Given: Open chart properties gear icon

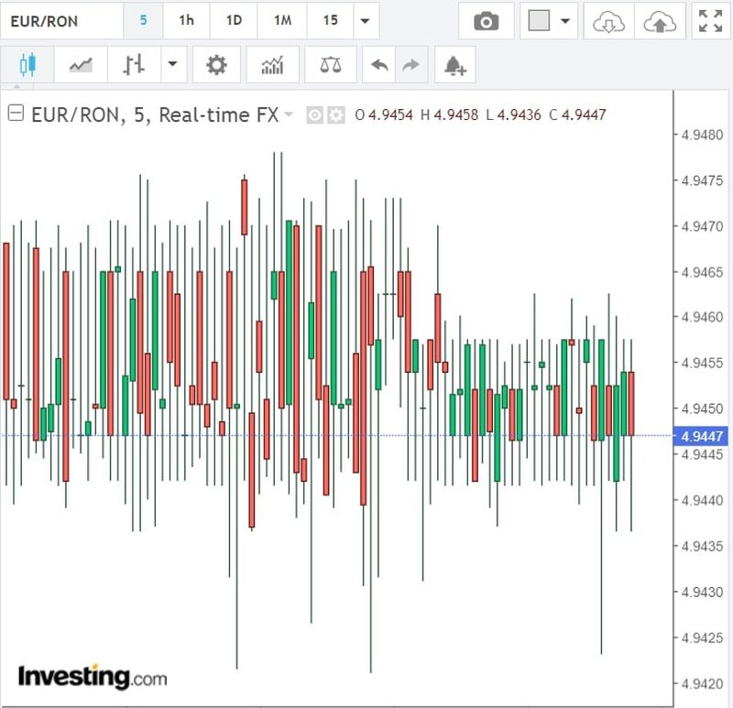Looking at the screenshot, I should point(216,65).
